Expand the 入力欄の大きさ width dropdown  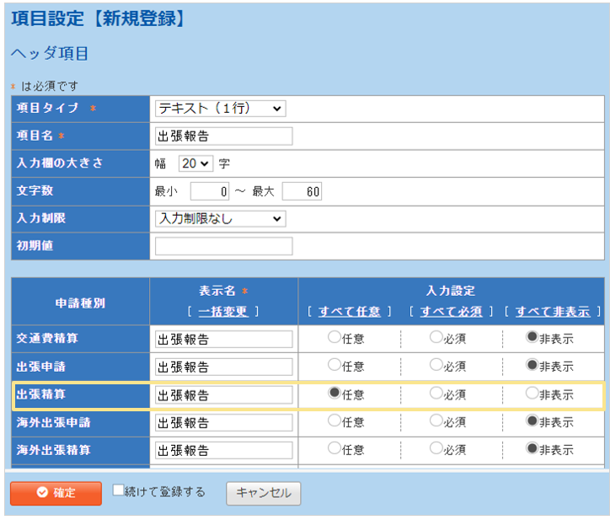tap(195, 164)
